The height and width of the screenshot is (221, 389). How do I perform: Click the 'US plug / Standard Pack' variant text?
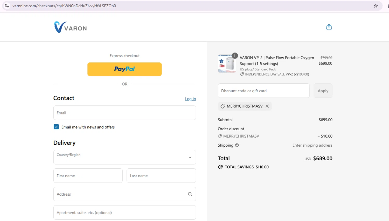pos(258,69)
